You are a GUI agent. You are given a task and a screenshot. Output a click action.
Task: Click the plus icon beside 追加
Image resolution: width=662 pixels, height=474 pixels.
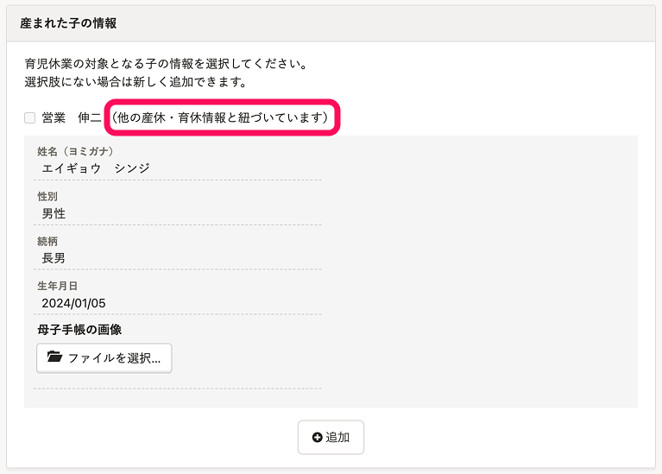pyautogui.click(x=317, y=438)
